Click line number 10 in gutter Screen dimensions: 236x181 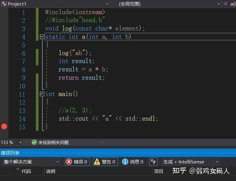[22, 86]
